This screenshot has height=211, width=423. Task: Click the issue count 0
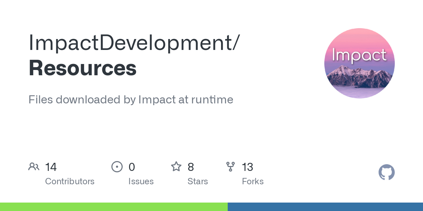[131, 167]
